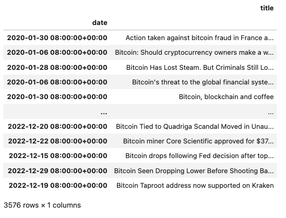
Task: Select the 2022-12-20 date index cell
Action: pyautogui.click(x=57, y=126)
